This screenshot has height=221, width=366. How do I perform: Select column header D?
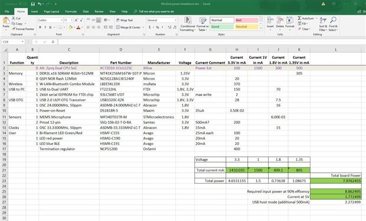[x=121, y=50]
